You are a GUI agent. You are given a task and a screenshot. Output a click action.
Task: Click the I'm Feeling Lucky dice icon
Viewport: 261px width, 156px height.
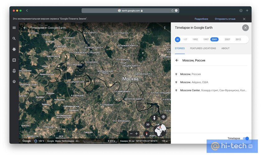click(14, 60)
